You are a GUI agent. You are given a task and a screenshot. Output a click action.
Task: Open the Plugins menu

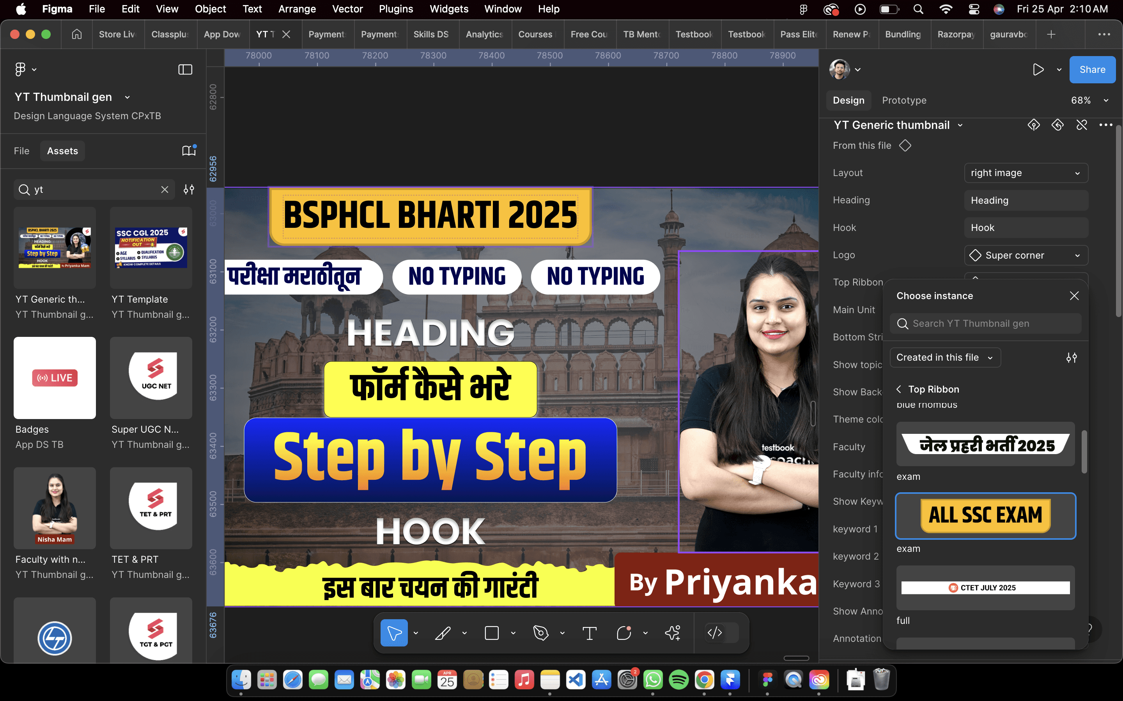395,9
